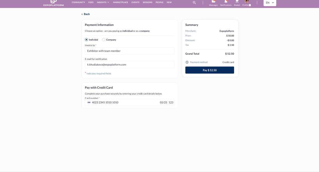319x172 pixels.
Task: Click the Price value $ 50.00
Action: pyautogui.click(x=230, y=36)
